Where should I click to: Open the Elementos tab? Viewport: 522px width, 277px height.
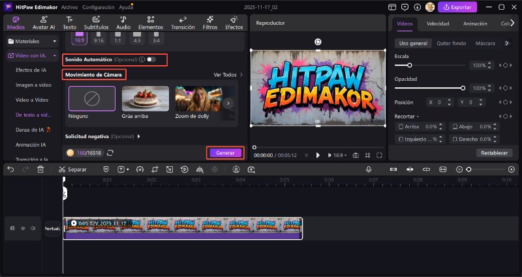[151, 23]
